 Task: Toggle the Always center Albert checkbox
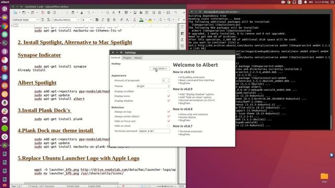pos(169,116)
